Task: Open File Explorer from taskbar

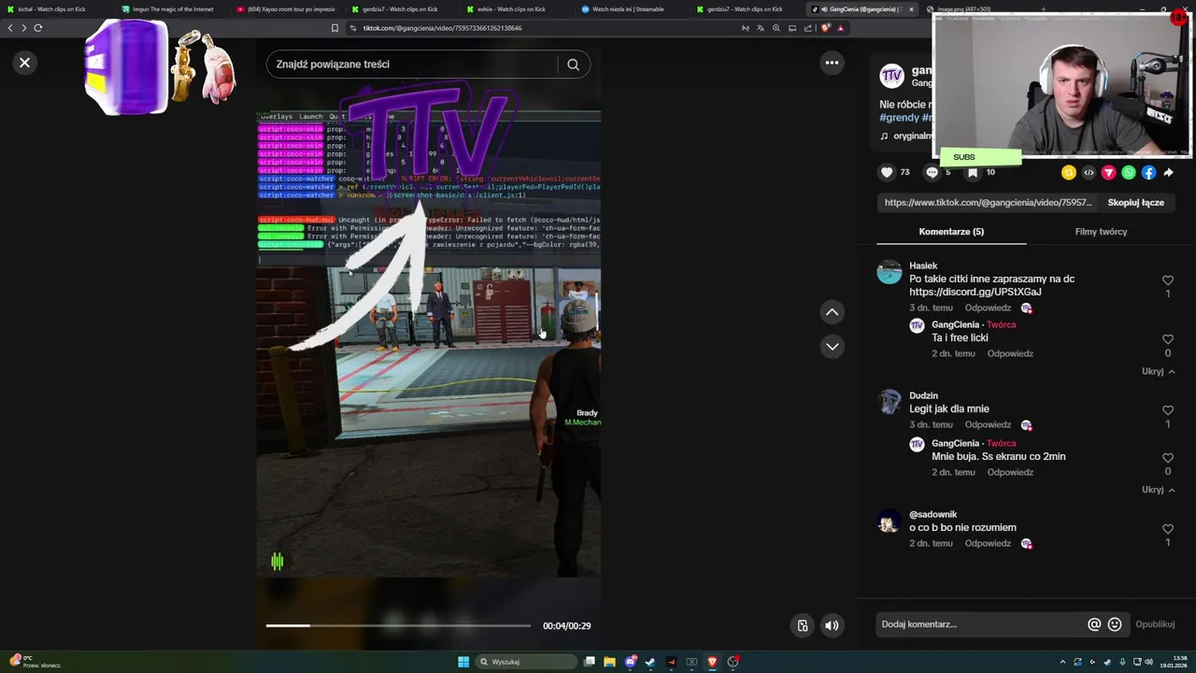Action: point(609,662)
